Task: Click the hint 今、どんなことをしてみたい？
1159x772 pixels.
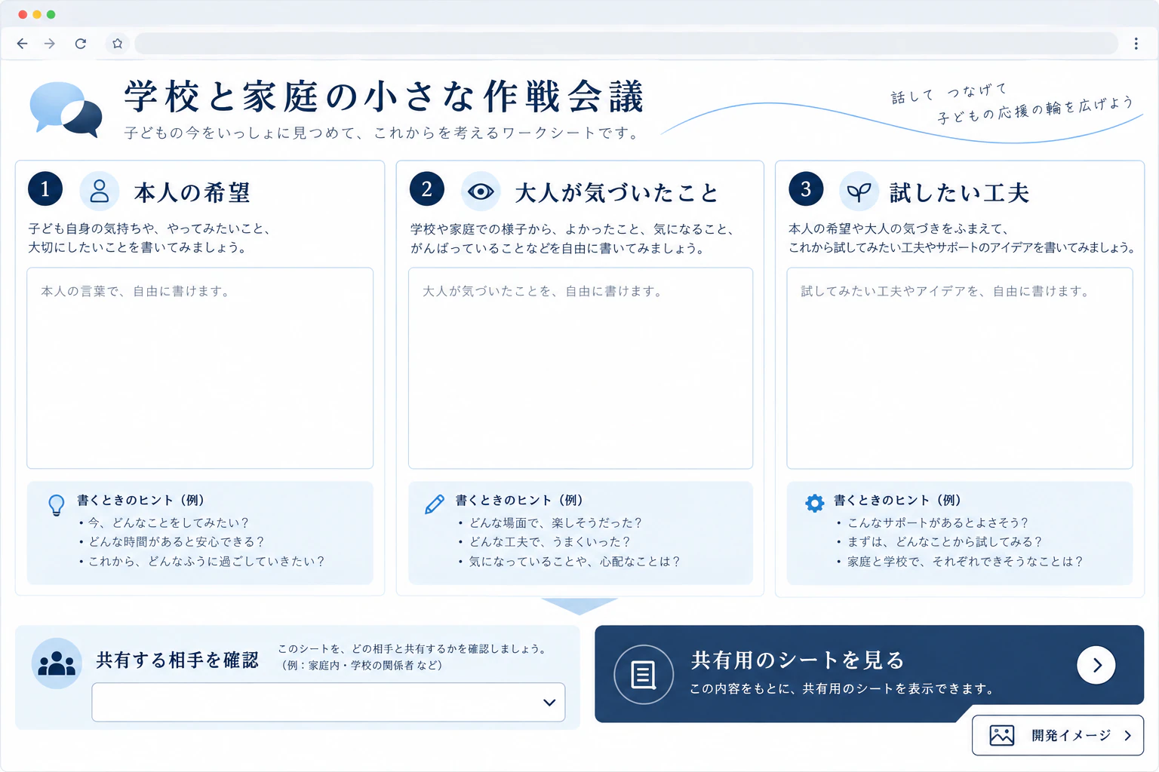Action: point(168,522)
